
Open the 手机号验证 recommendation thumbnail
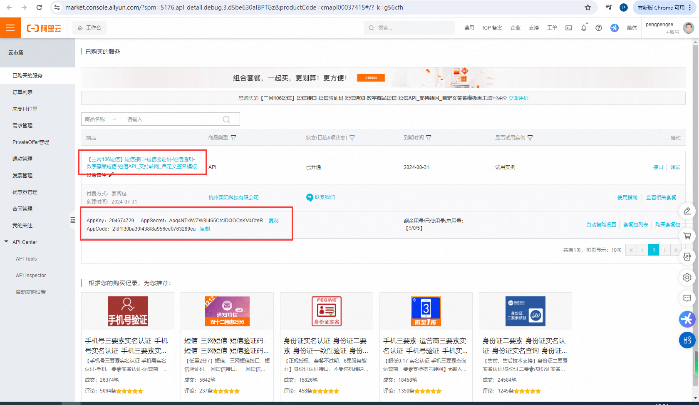pyautogui.click(x=128, y=311)
